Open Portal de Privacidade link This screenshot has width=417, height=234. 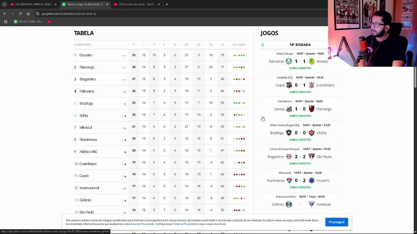(x=185, y=224)
